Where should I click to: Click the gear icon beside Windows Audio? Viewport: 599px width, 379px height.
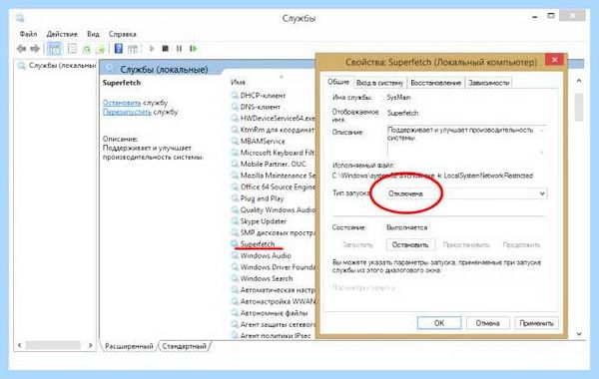click(x=235, y=255)
